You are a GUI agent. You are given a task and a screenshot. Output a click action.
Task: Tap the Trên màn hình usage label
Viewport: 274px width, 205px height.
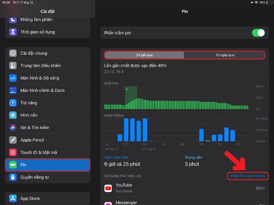[116, 158]
